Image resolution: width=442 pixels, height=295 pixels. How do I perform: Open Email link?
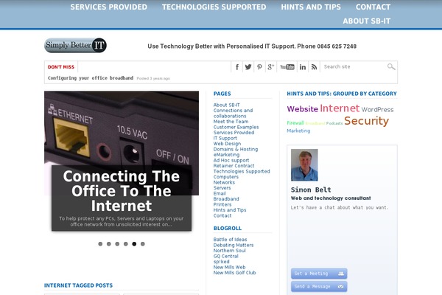(220, 193)
